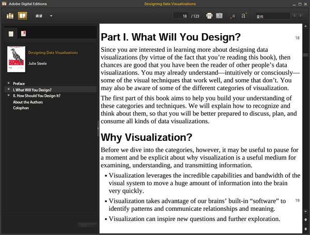The width and height of the screenshot is (310, 235).
Task: Click the Reading view book icon
Action: (x=22, y=16)
